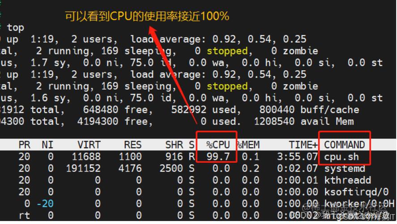Screen dimensions: 397x224
Task: Click the 11688 VIRT value
Action: click(86, 157)
